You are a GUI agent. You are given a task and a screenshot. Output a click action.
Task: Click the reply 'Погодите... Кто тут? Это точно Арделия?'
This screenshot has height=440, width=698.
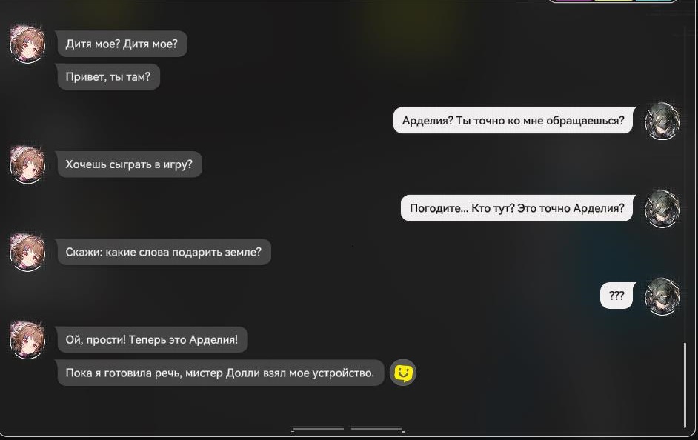click(518, 207)
